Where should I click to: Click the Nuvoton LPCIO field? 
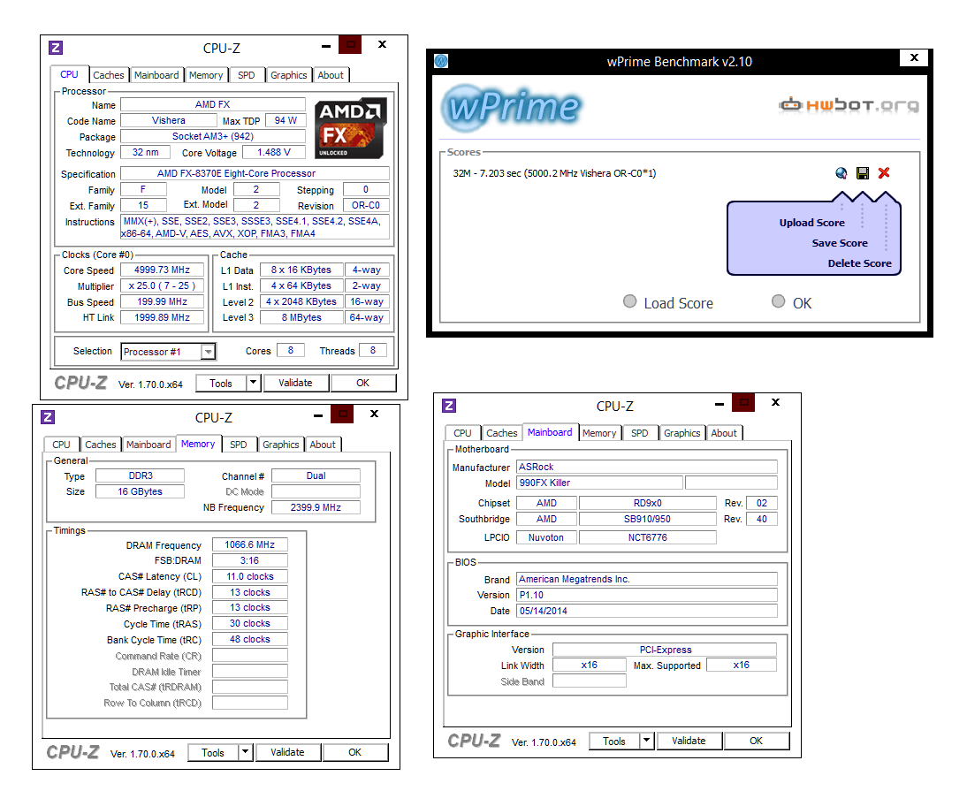[546, 537]
